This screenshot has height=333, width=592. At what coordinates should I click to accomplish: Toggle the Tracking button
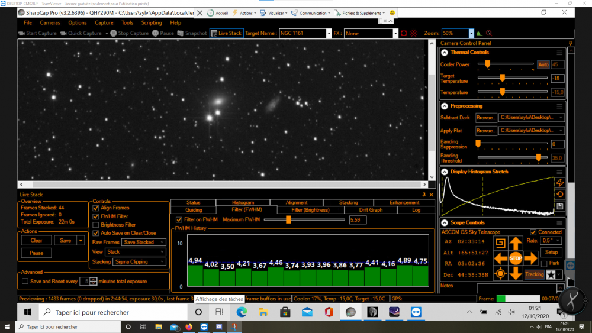[x=534, y=274]
